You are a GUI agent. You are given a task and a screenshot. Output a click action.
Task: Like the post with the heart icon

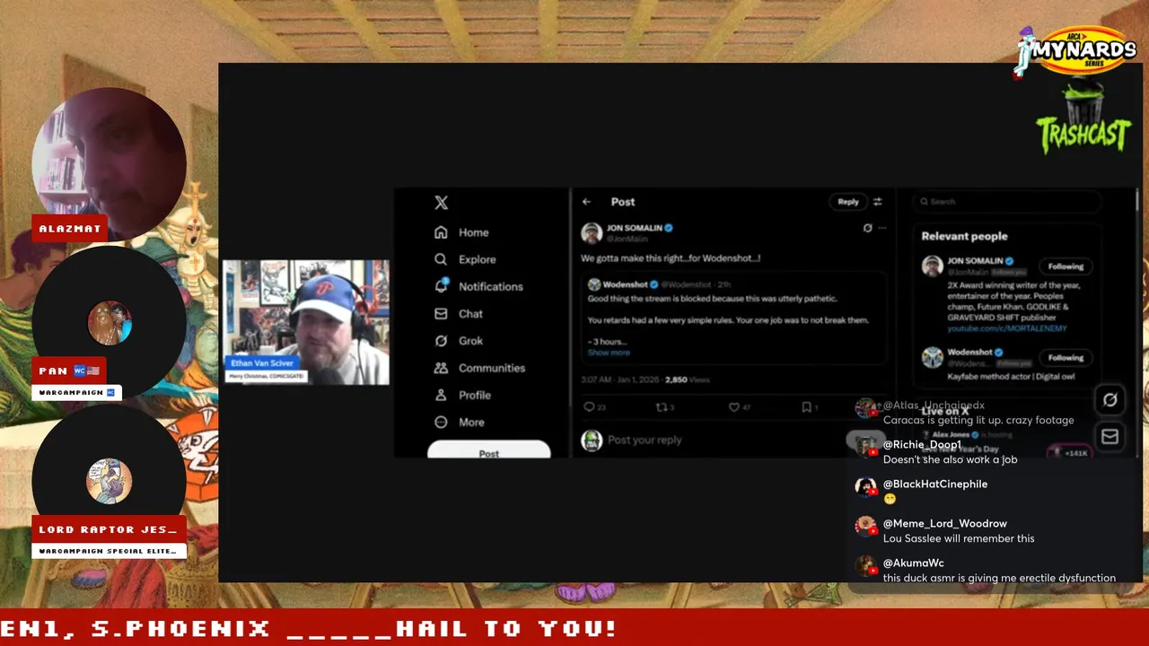point(733,407)
